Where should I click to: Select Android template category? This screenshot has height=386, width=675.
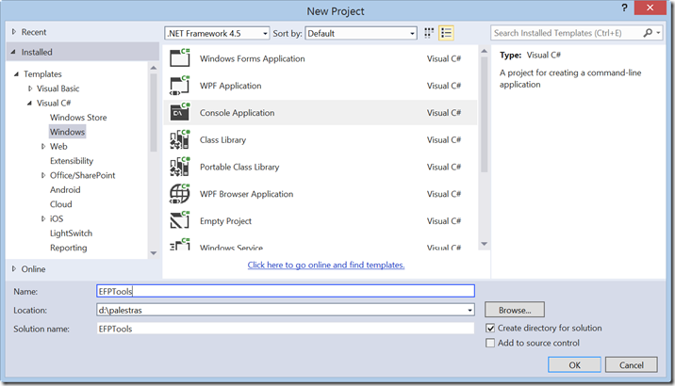coord(65,189)
